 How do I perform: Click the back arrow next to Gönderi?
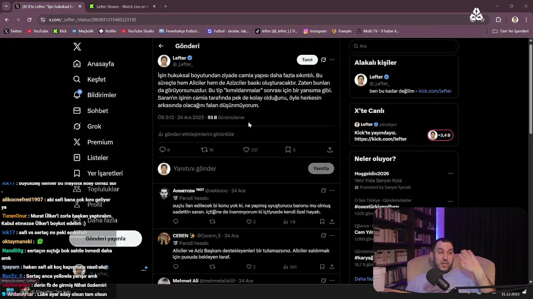click(161, 46)
